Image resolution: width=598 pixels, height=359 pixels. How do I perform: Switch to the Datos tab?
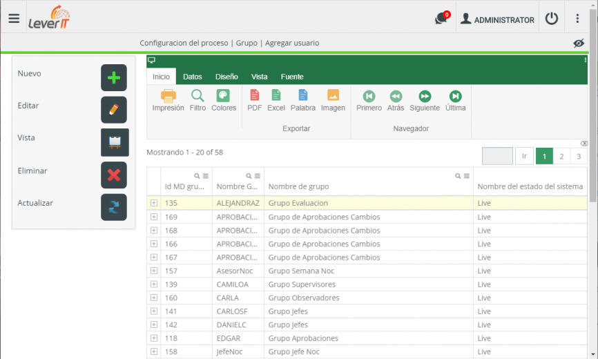[192, 77]
